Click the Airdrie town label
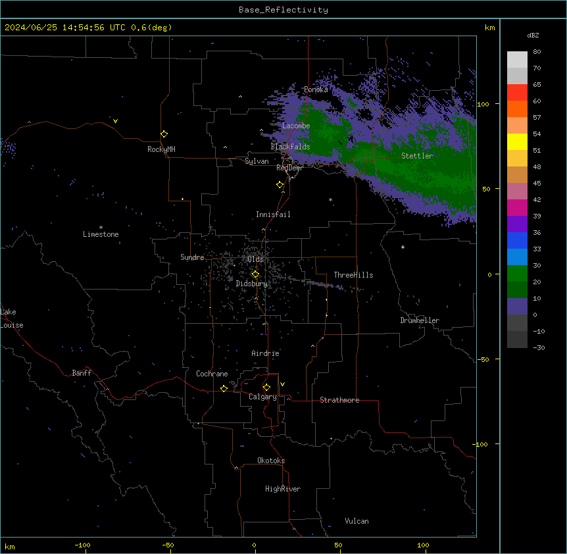567x554 pixels. [266, 353]
